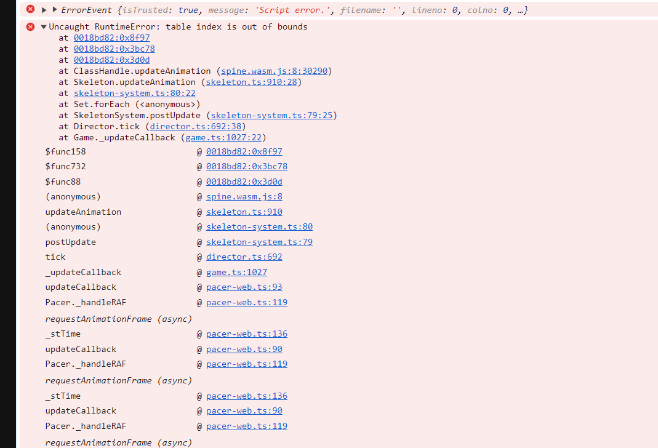Viewport: 658px width, 448px height.
Task: Click the 'at Set.forEach (<anonymous>)' stack line
Action: [130, 104]
